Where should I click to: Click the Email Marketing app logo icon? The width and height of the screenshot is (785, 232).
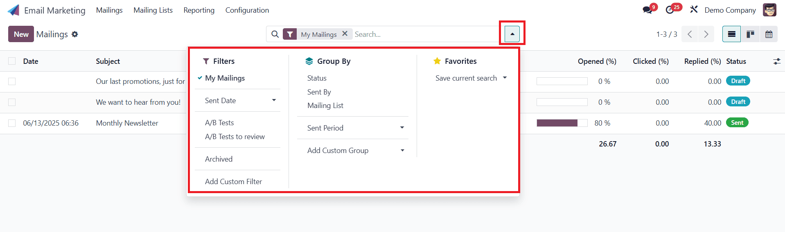click(14, 10)
